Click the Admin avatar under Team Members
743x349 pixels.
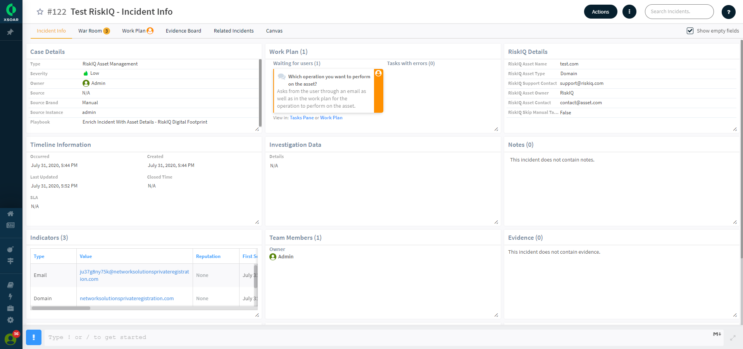point(273,257)
